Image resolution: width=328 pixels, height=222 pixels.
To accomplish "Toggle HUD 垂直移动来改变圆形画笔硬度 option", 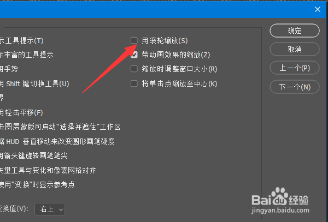I will 57,141.
